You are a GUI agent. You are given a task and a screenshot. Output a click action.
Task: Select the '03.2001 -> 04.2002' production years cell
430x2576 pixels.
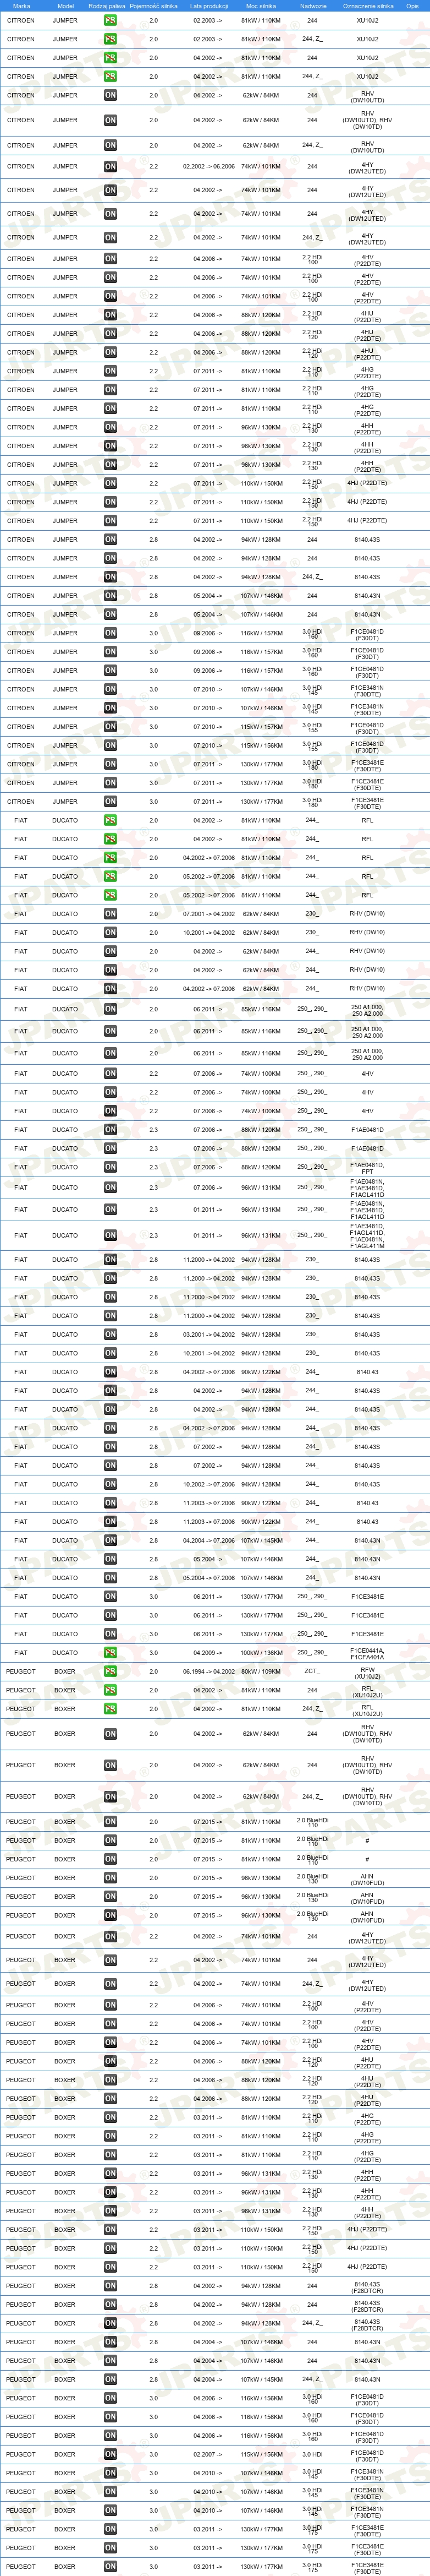(x=208, y=1335)
